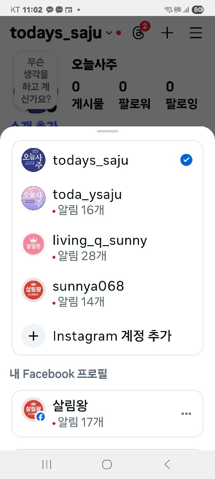The image size is (215, 479).
Task: Open Threads icon with notification badge
Action: coord(139,33)
